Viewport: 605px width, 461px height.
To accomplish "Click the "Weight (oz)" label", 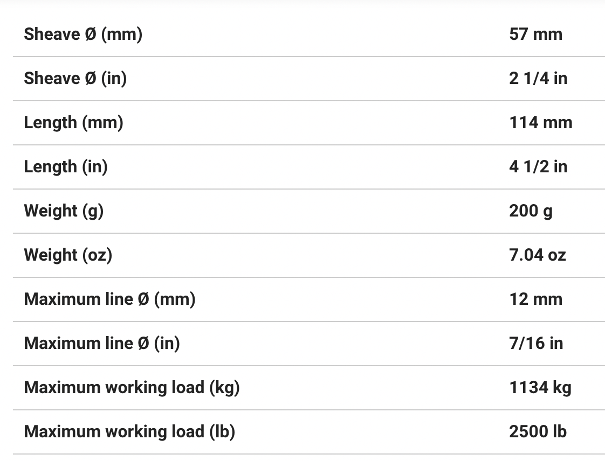I will [68, 255].
